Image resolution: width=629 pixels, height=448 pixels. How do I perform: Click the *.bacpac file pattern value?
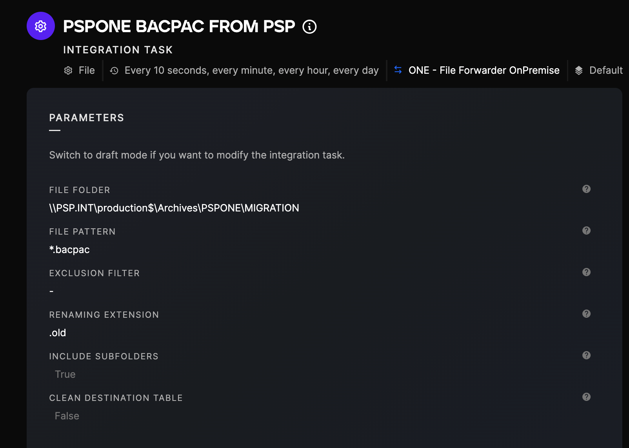click(69, 249)
